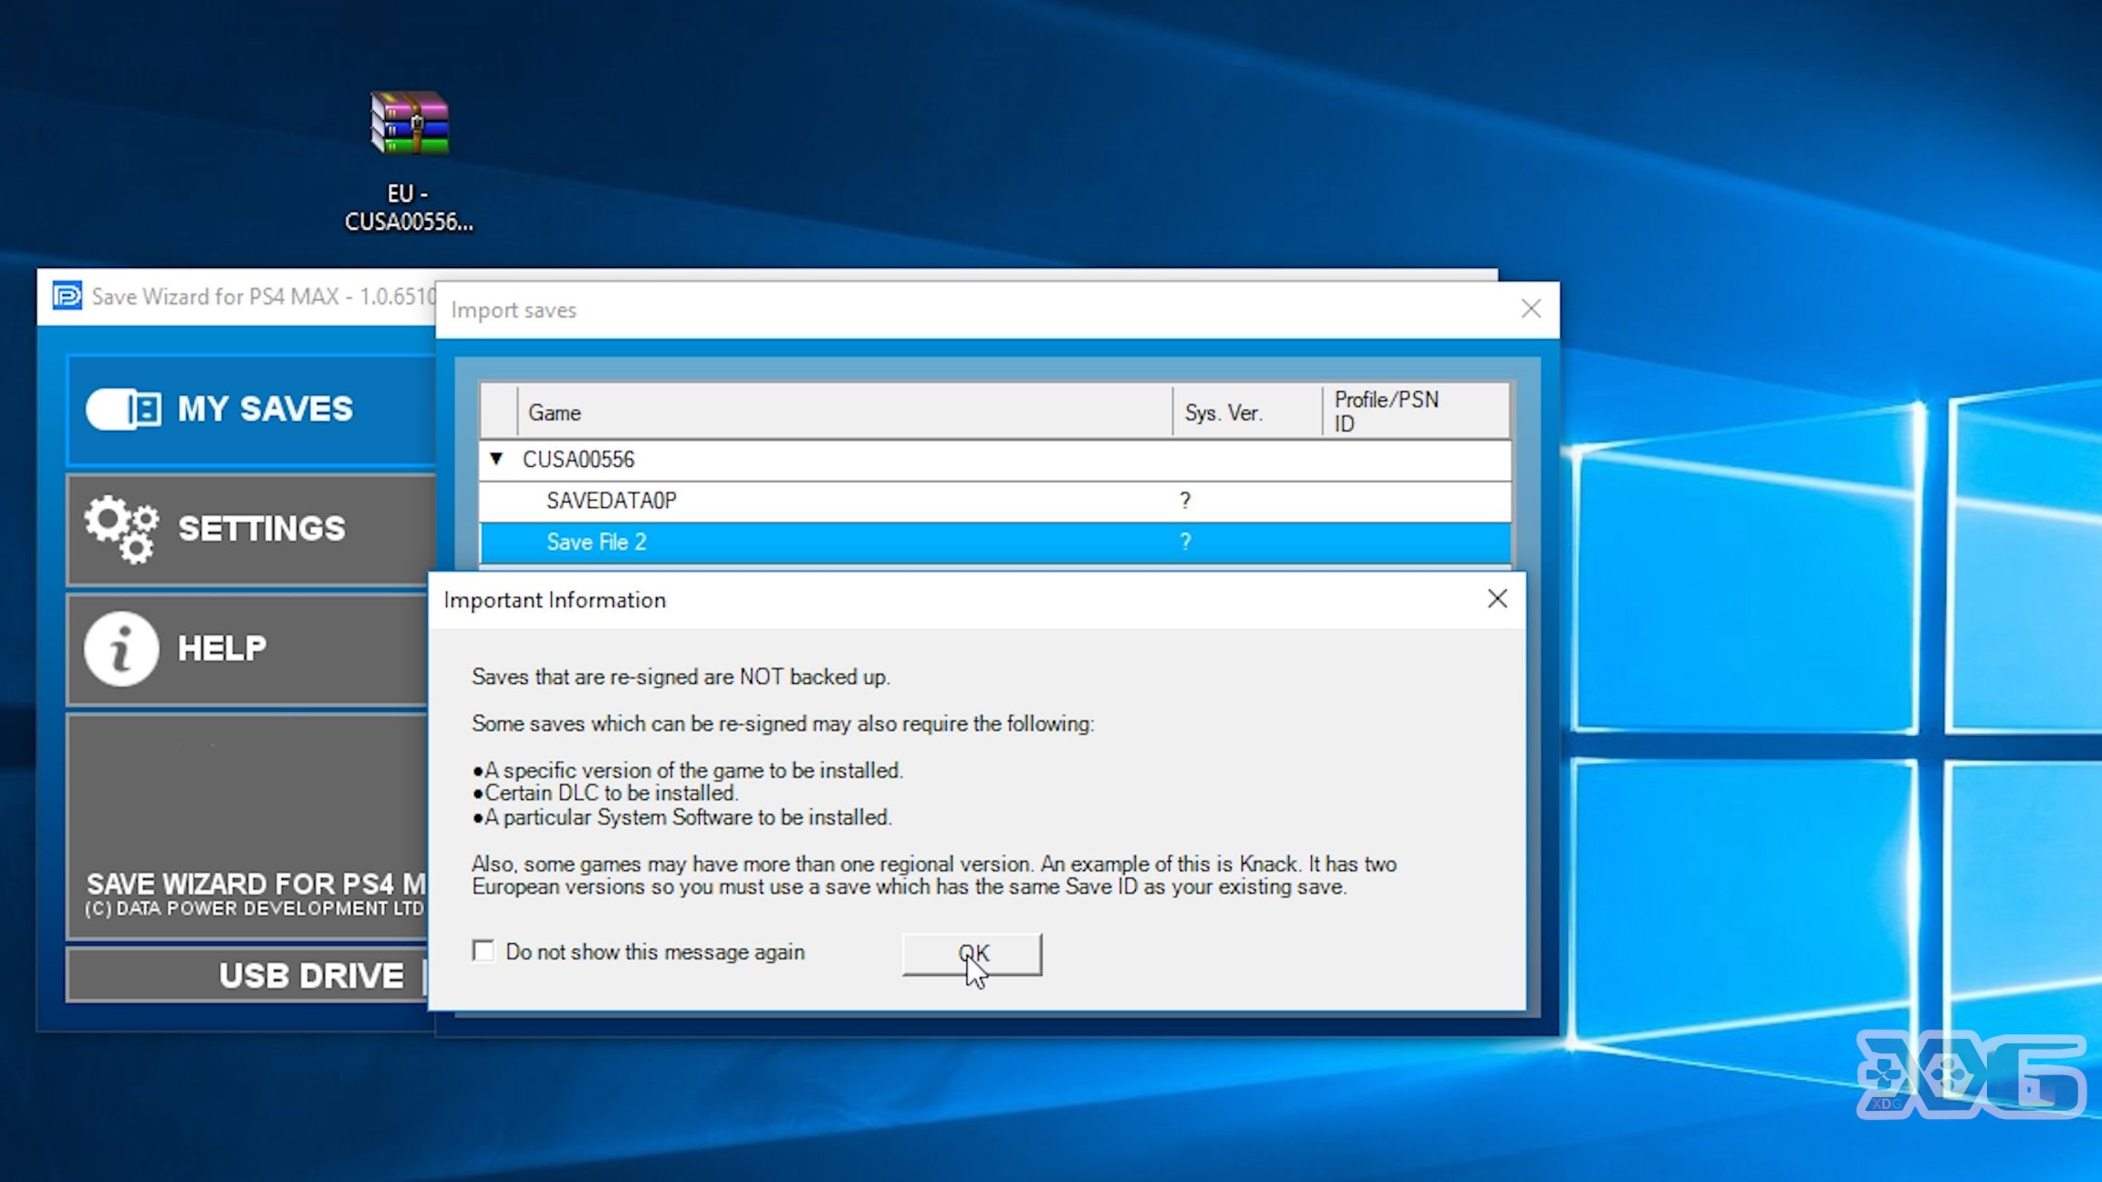Image resolution: width=2102 pixels, height=1182 pixels.
Task: Close the Important Information dialog
Action: 1497,599
